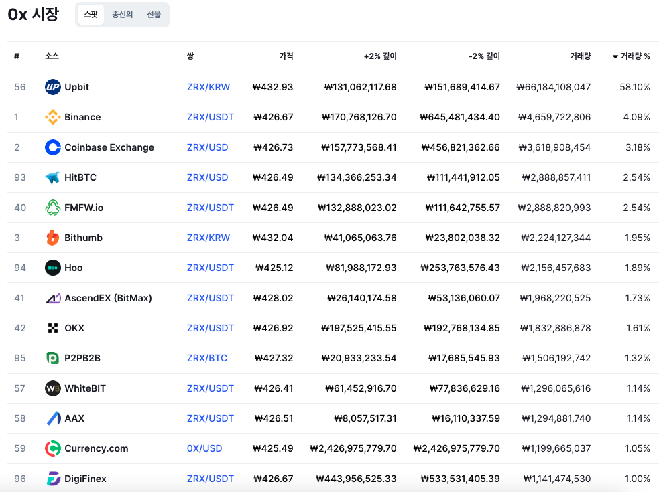
Task: Switch to the 종신의 (Perpetual) tab
Action: tap(122, 15)
